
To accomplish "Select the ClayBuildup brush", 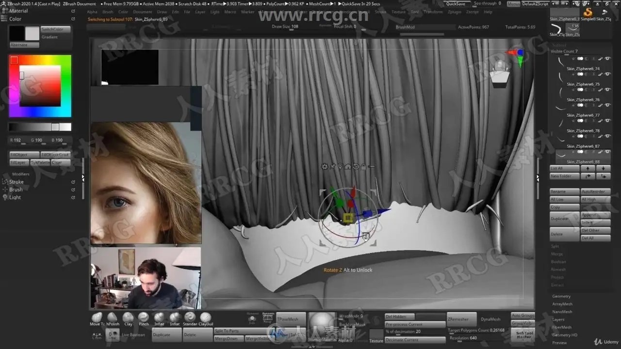I will 206,318.
